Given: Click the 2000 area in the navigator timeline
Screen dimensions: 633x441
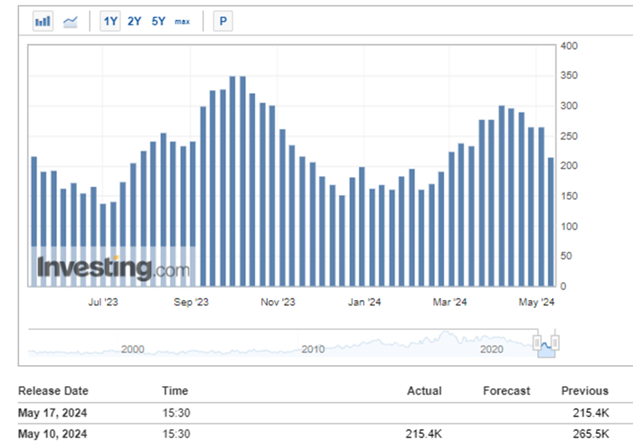Looking at the screenshot, I should click(133, 349).
